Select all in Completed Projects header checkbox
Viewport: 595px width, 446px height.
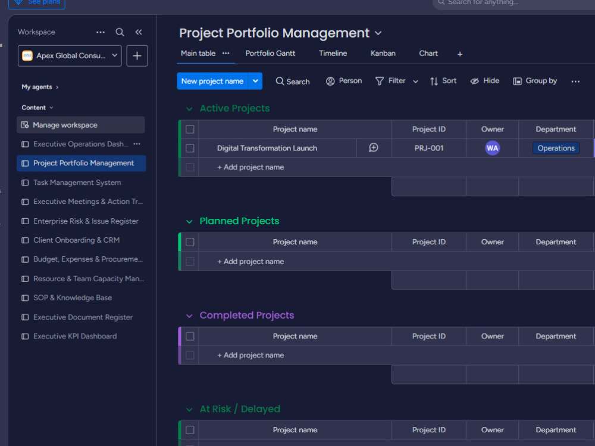190,337
